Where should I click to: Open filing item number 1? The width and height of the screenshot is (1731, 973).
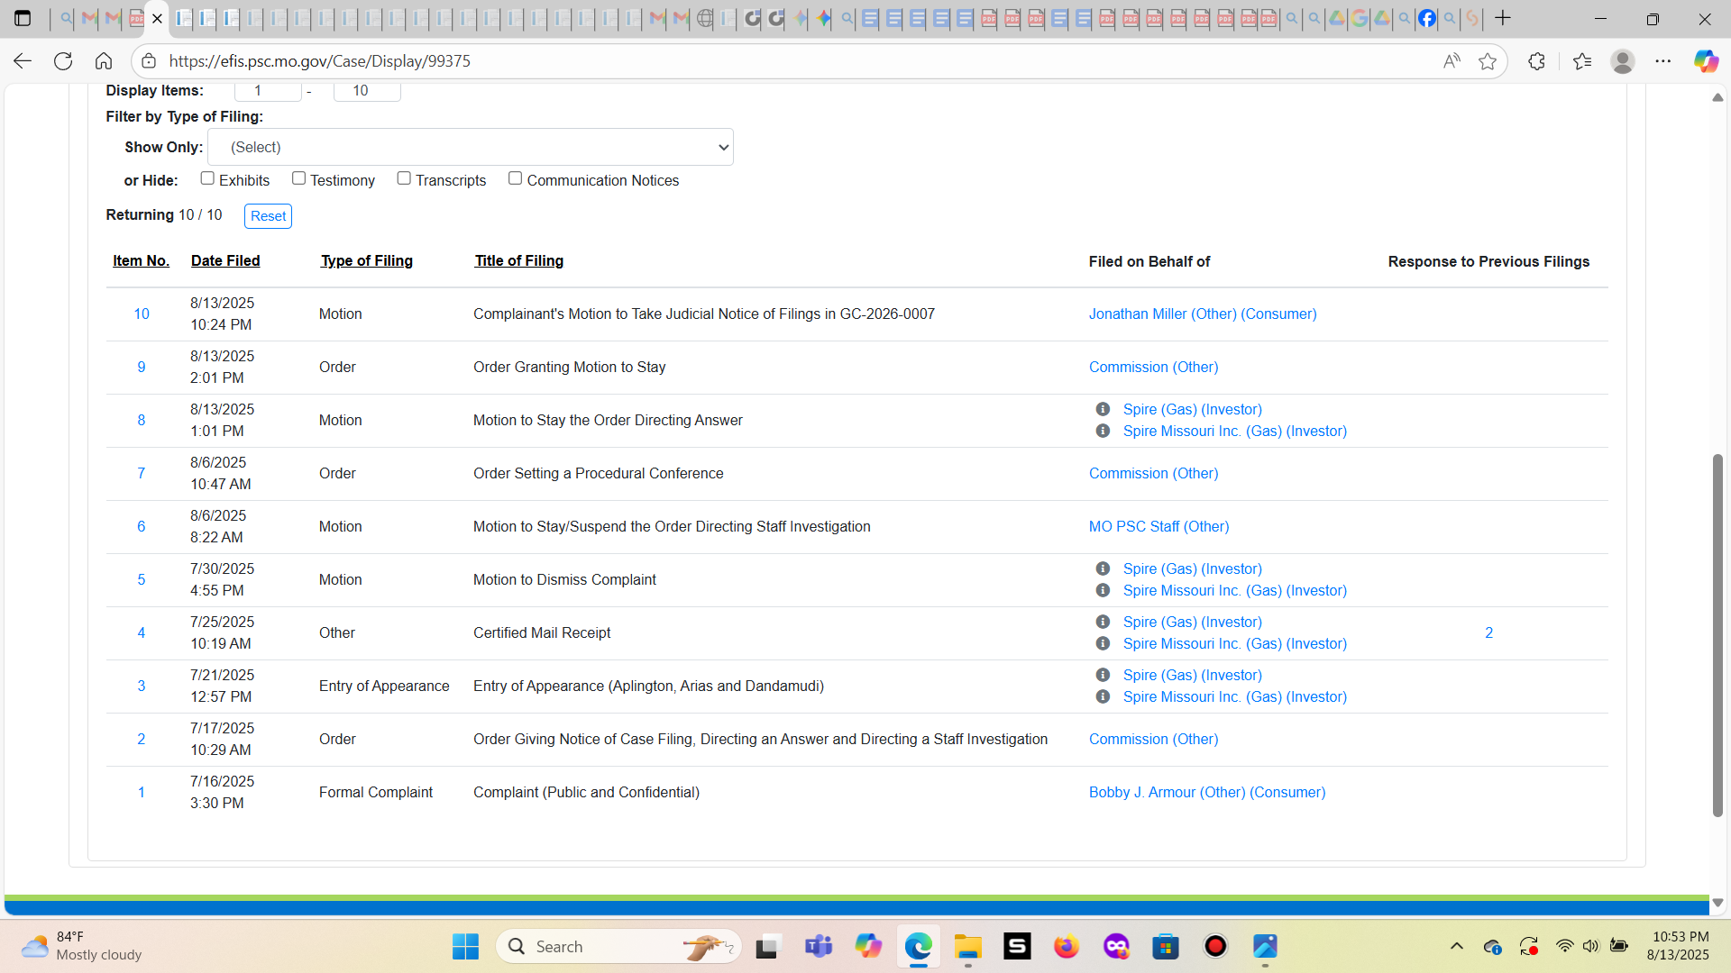pyautogui.click(x=142, y=793)
